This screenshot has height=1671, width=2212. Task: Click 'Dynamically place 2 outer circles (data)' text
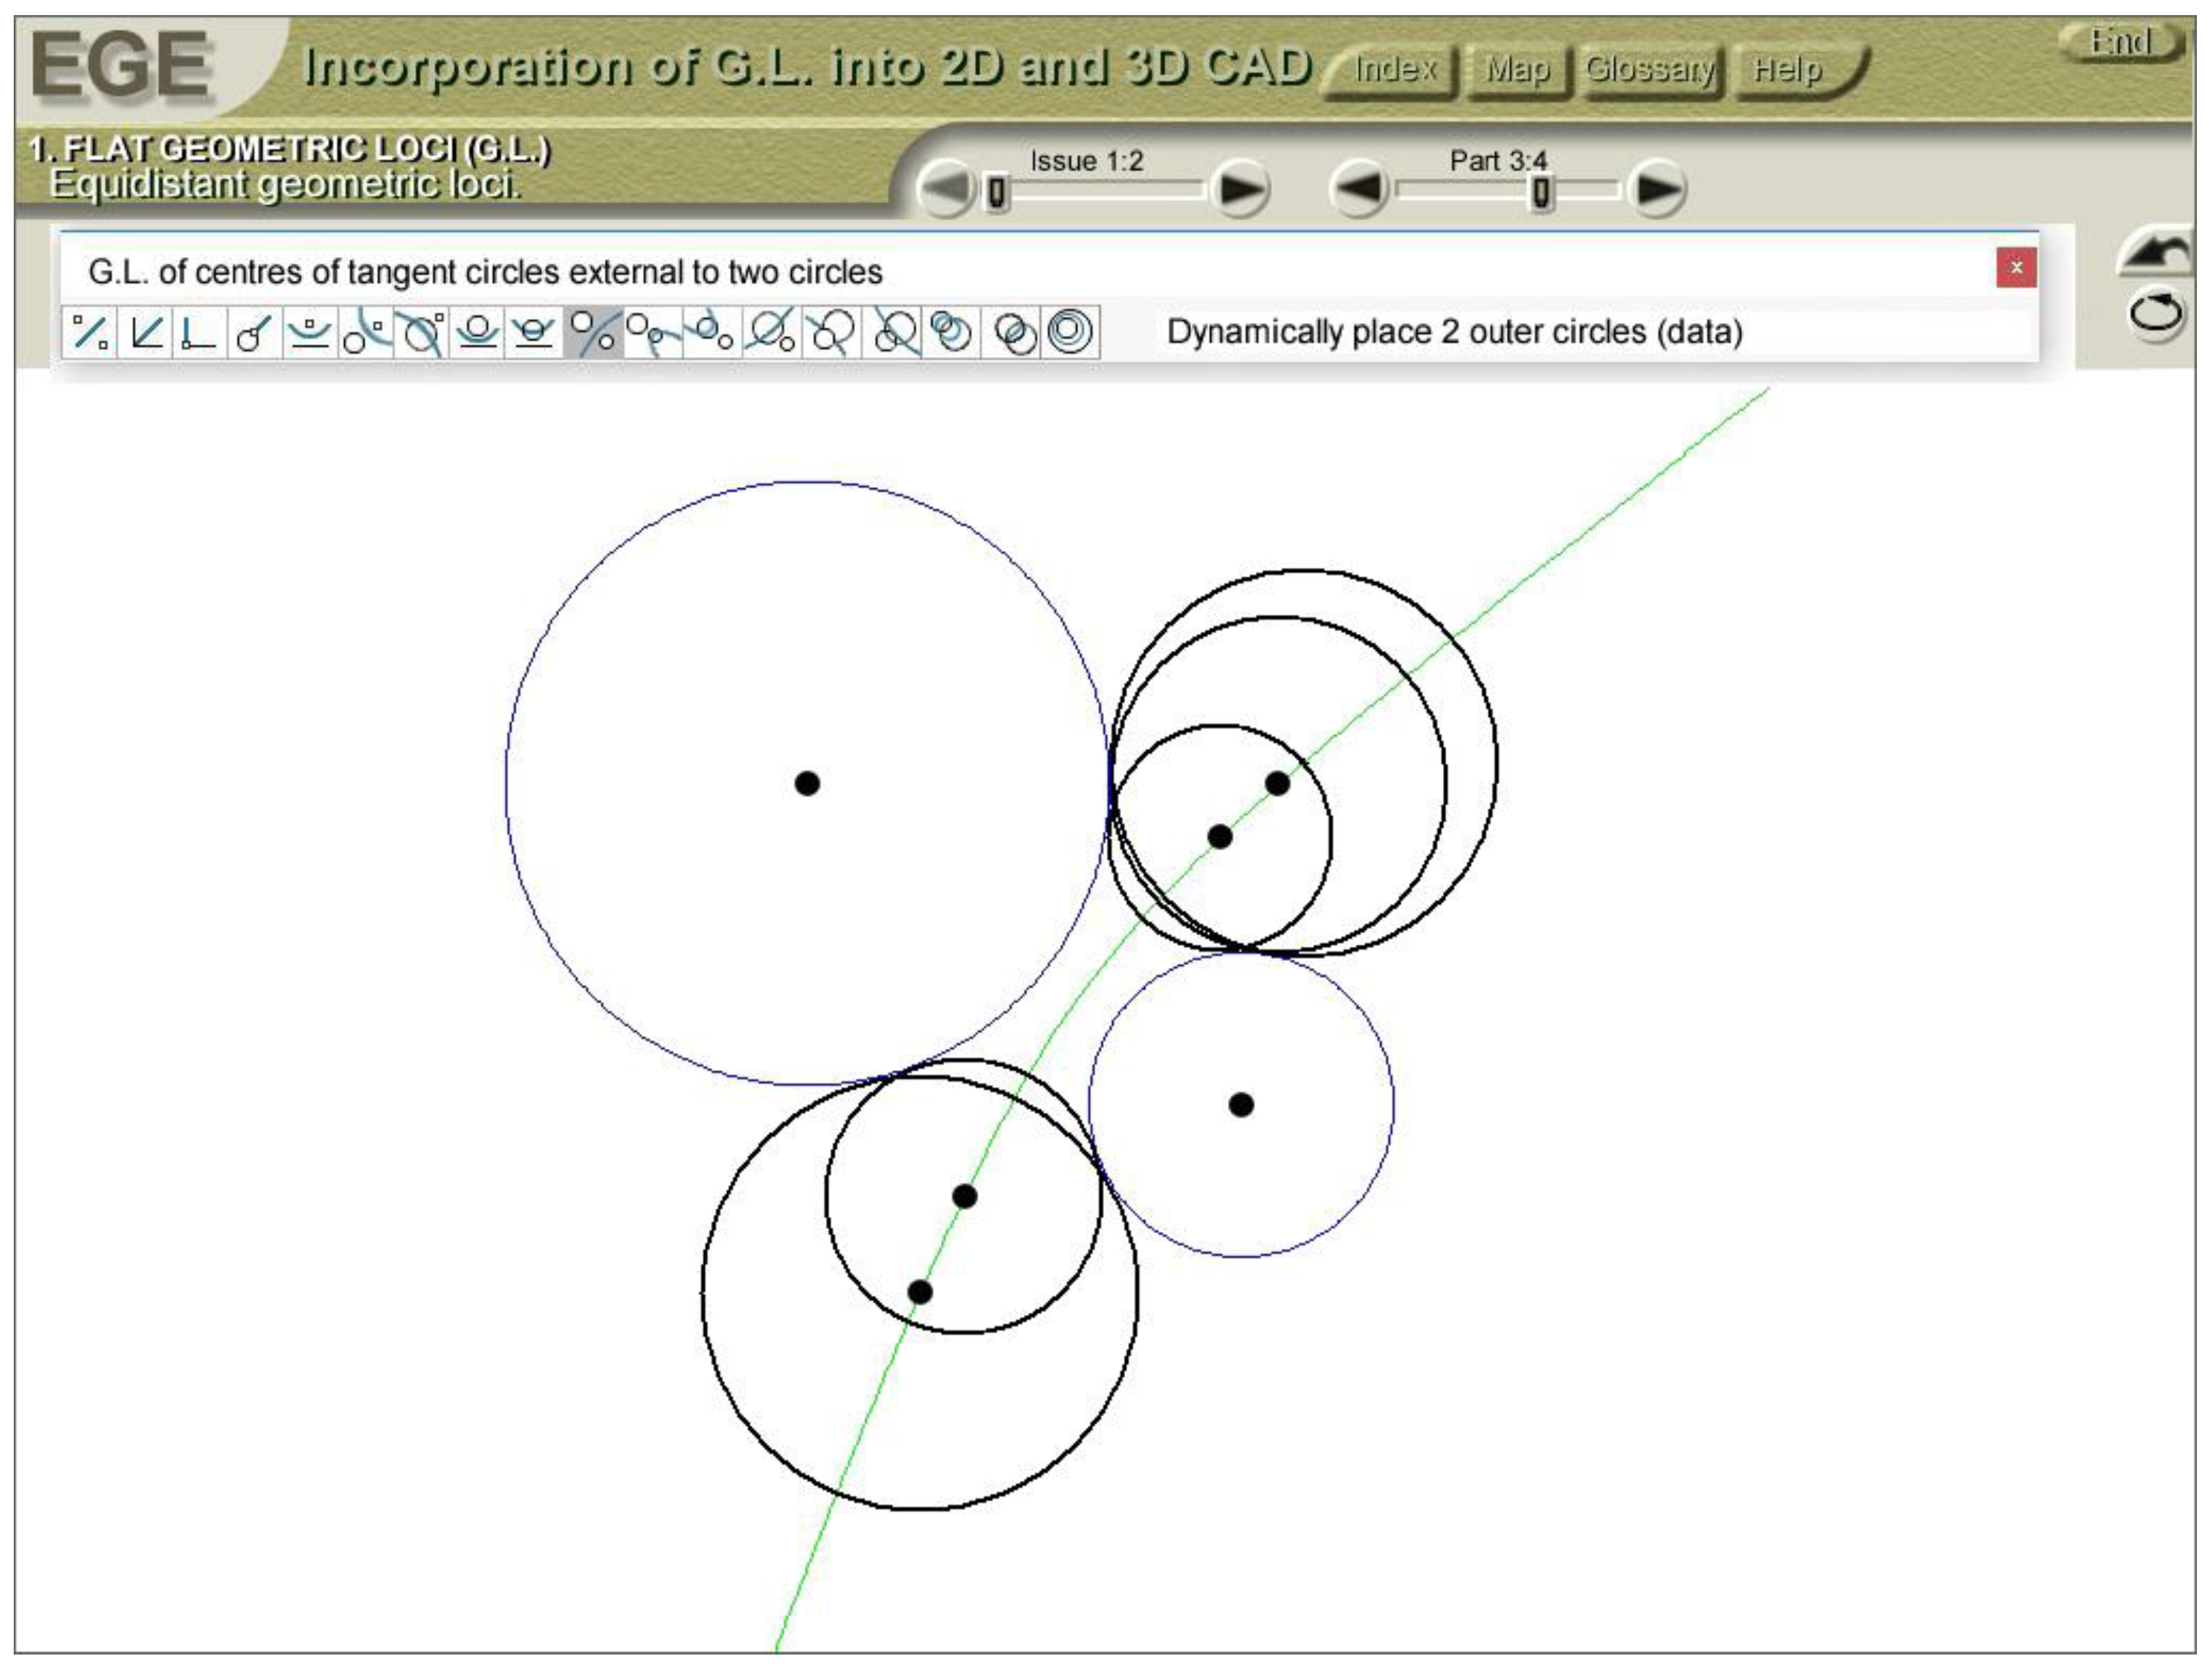click(x=1455, y=332)
